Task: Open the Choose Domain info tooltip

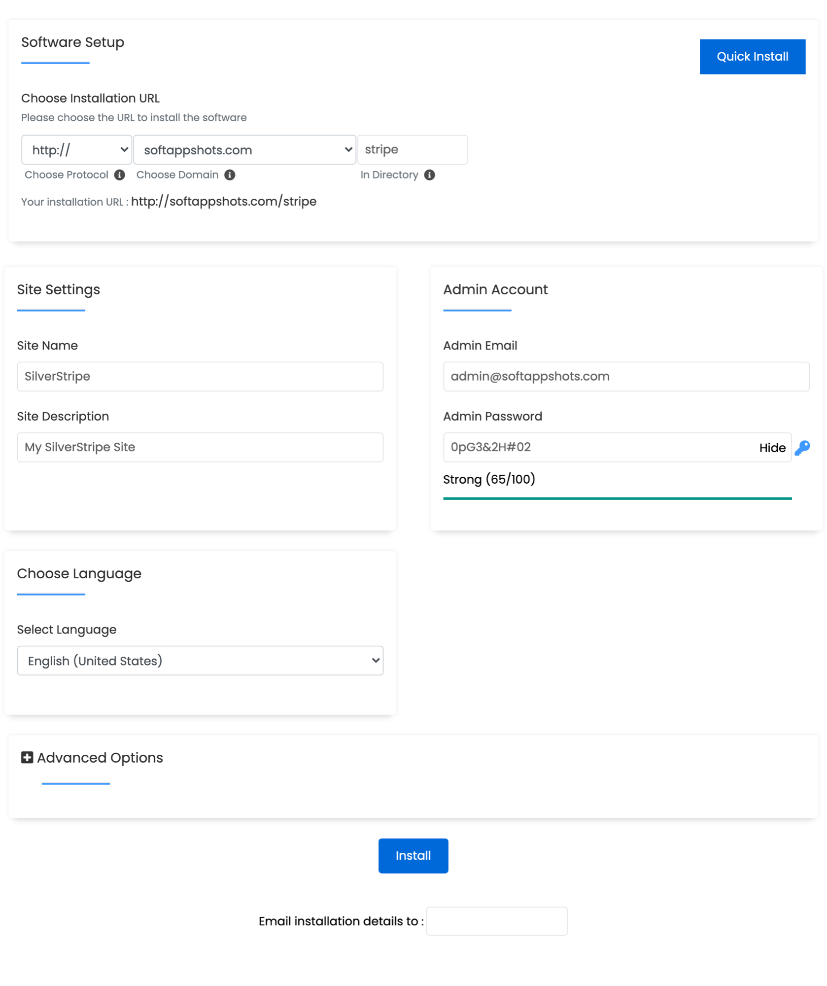Action: (230, 175)
